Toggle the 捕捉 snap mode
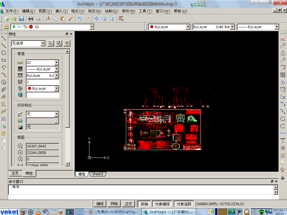This screenshot has width=287, height=215. pos(100,204)
